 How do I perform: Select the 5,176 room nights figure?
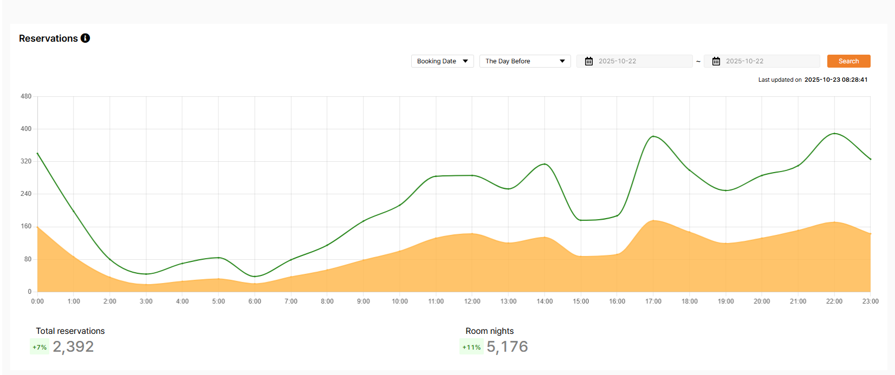507,346
